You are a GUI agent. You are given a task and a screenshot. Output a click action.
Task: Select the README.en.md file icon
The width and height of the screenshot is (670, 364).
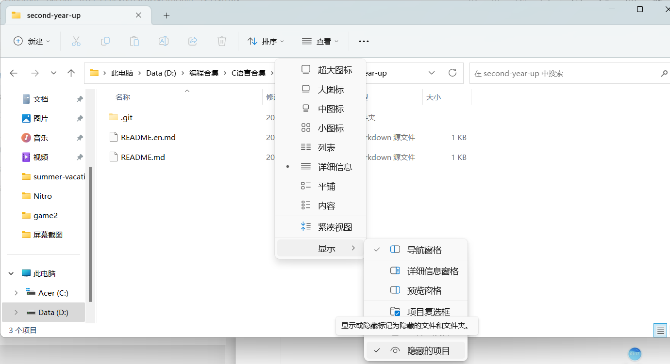[114, 137]
